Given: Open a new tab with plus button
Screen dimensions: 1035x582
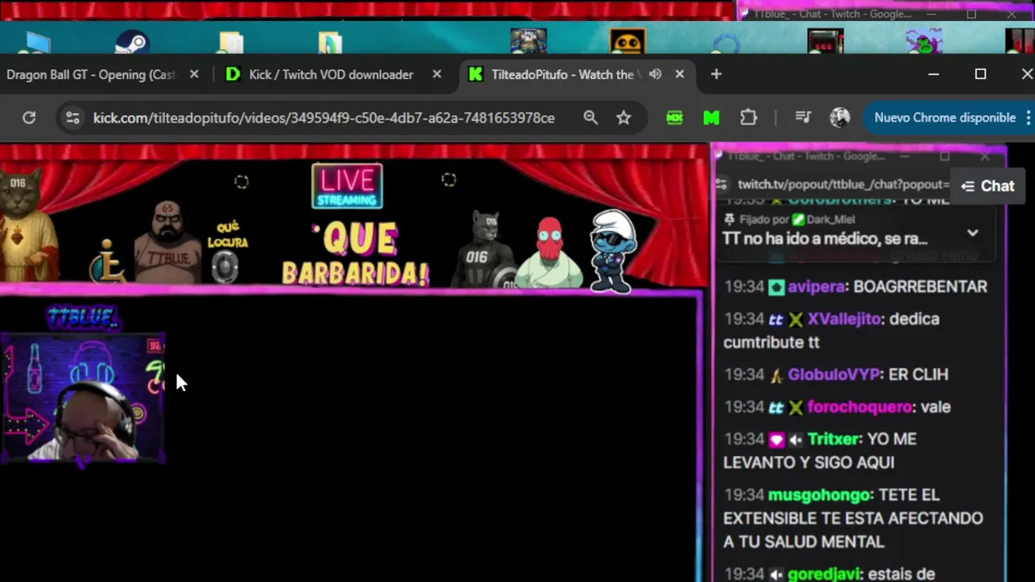Looking at the screenshot, I should [x=716, y=74].
